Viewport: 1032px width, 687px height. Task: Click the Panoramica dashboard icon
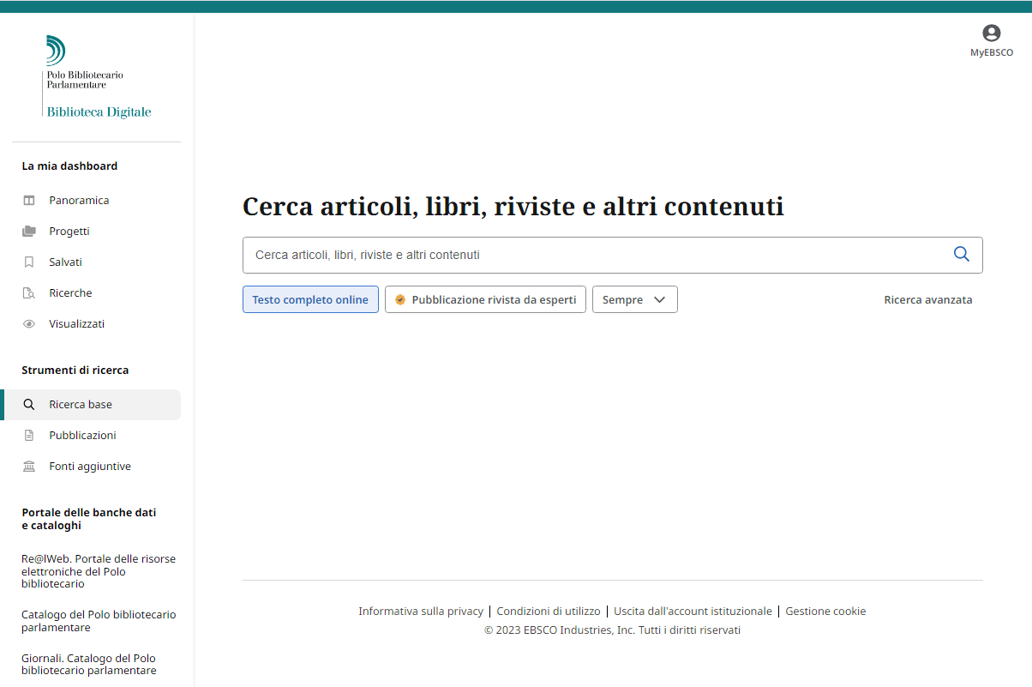[x=29, y=201]
